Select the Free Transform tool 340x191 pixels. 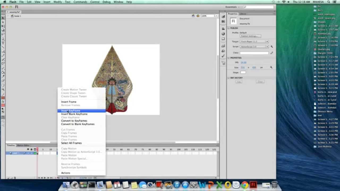3,26
